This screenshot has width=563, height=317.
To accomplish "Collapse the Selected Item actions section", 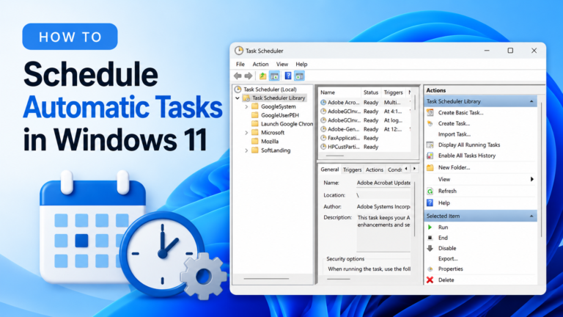I will (x=531, y=216).
